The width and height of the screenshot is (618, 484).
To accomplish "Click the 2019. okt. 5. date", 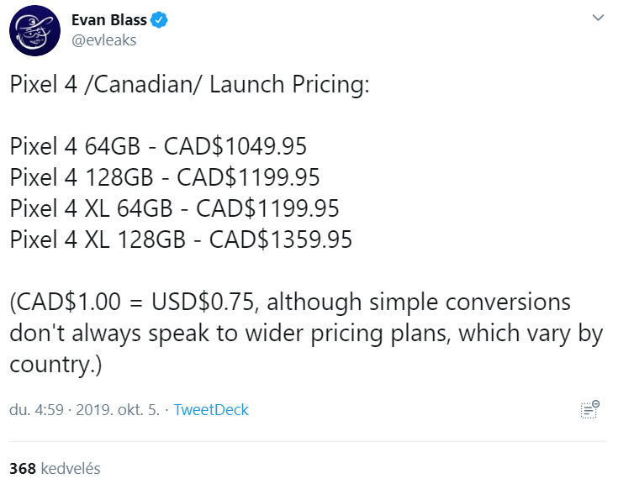I will click(118, 410).
